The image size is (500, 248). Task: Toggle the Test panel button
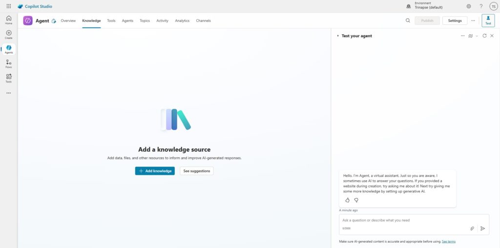[x=488, y=21]
